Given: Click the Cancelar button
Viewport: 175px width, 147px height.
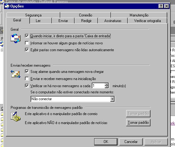Looking at the screenshot, I should (131, 142).
